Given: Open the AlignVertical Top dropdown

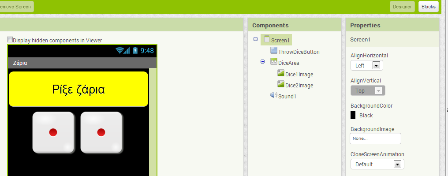Looking at the screenshot, I should (368, 90).
